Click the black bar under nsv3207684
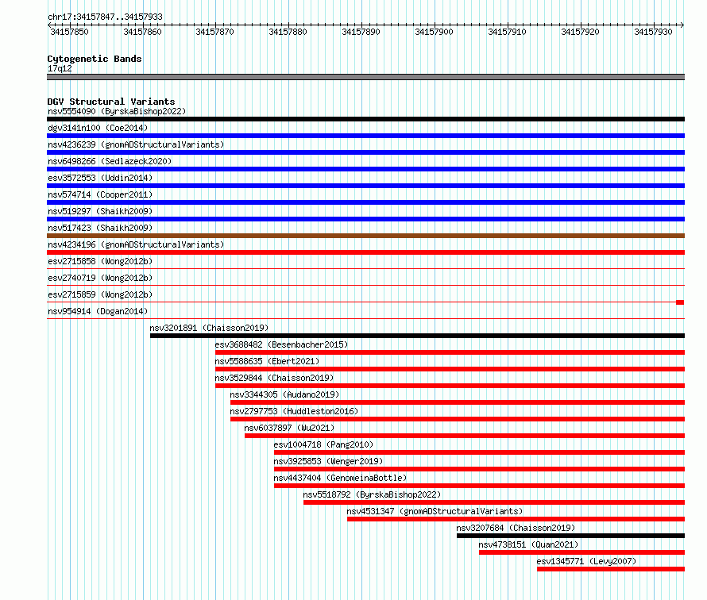This screenshot has height=600, width=707. click(571, 536)
